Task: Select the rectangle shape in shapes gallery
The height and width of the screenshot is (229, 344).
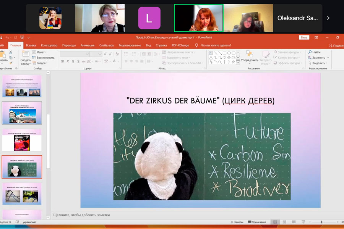Action: click(x=224, y=53)
